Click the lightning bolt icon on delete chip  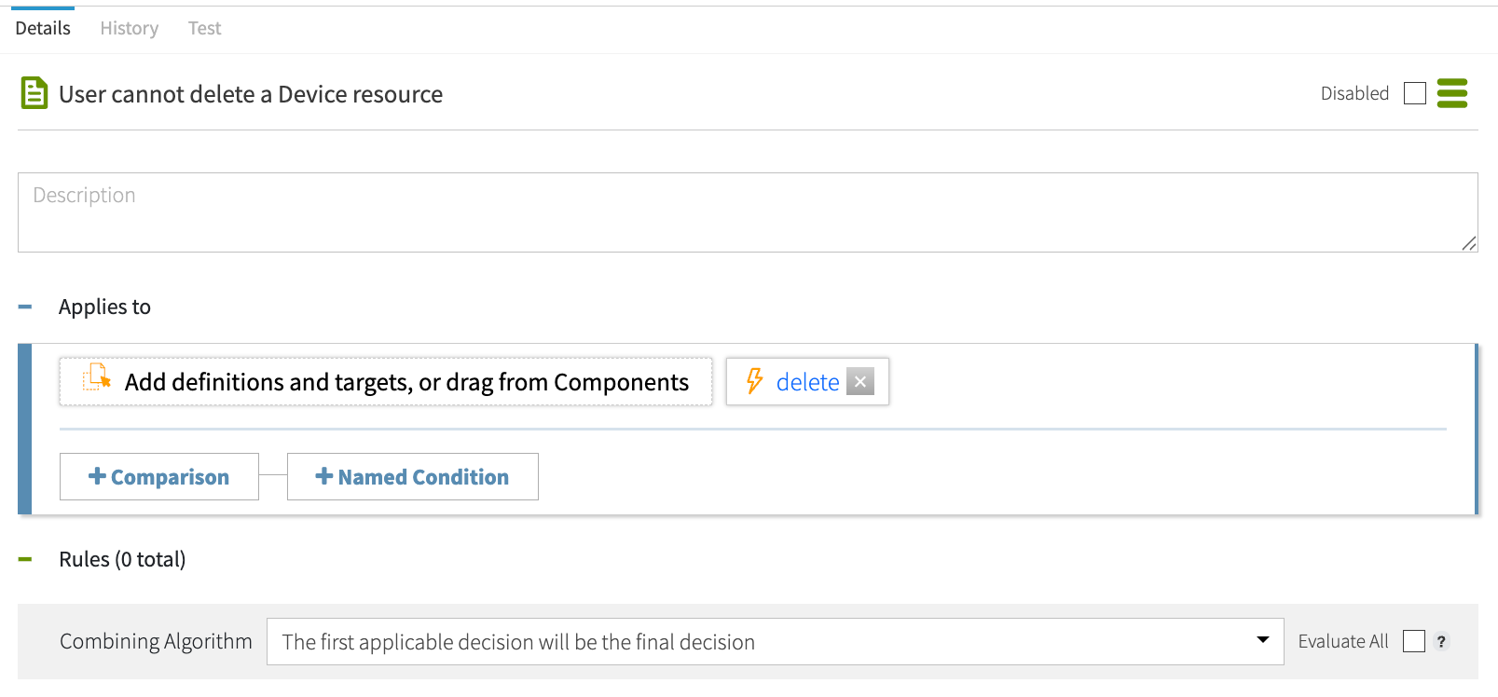coord(754,382)
